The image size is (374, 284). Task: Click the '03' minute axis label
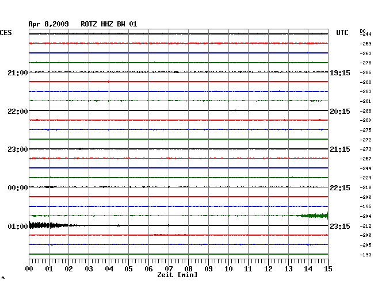click(89, 269)
